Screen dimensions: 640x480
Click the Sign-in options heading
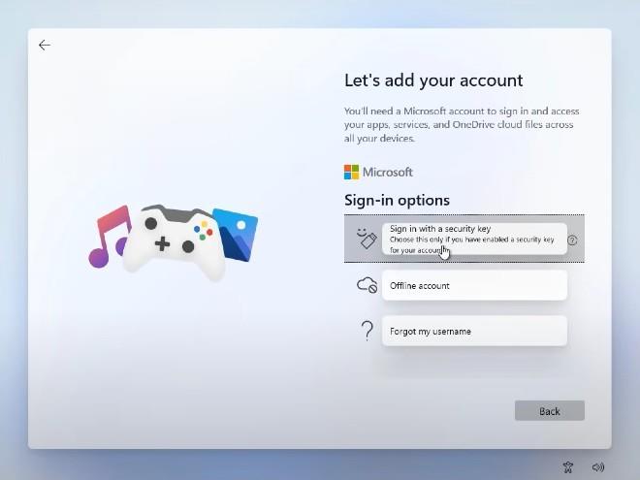coord(397,200)
